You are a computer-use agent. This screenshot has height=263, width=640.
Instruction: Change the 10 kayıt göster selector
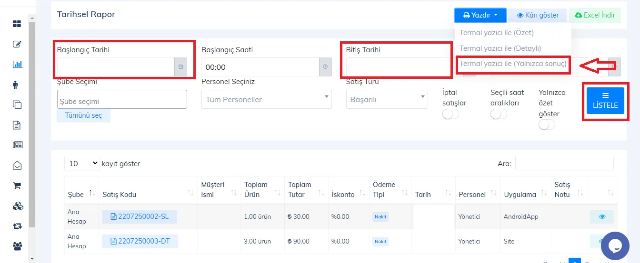pyautogui.click(x=82, y=163)
